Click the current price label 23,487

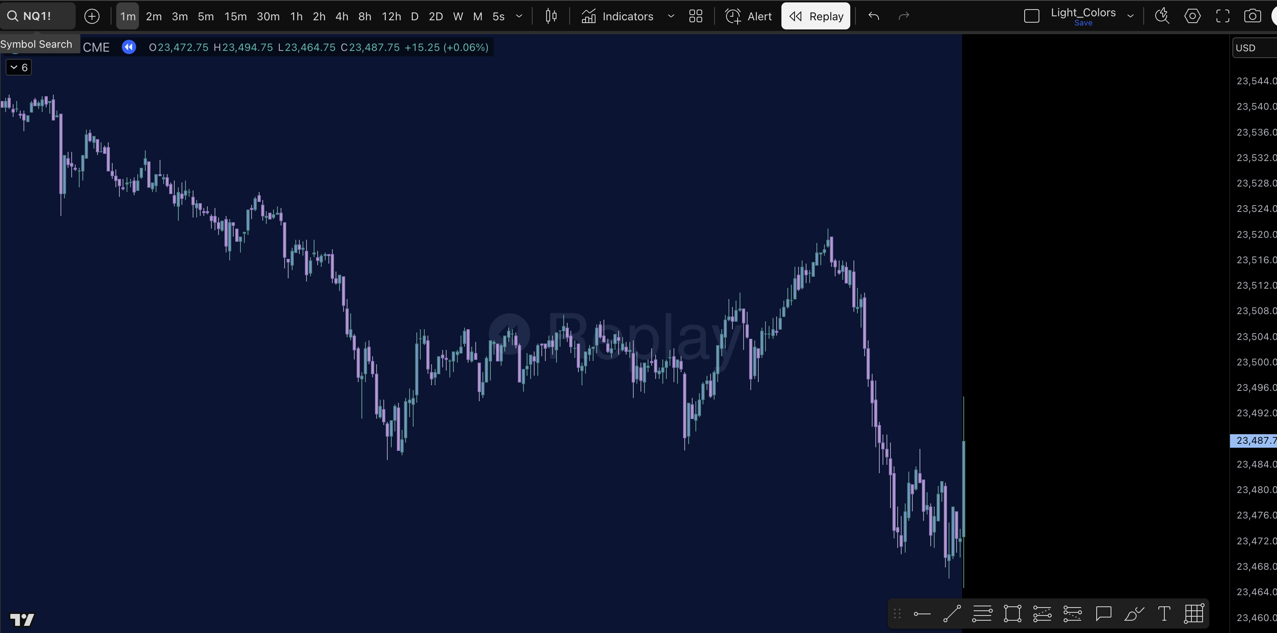(x=1254, y=441)
